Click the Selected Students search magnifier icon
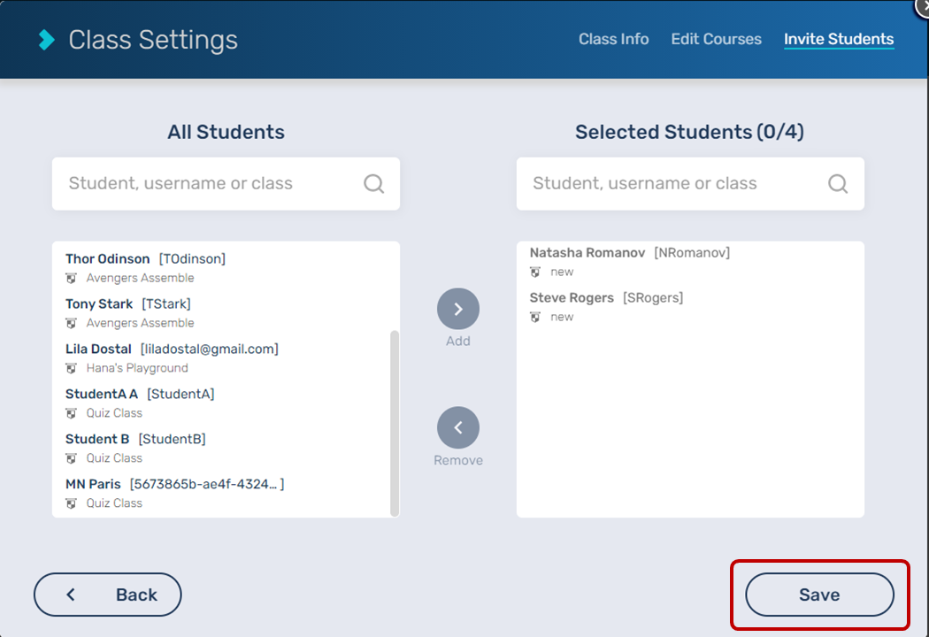 point(838,184)
